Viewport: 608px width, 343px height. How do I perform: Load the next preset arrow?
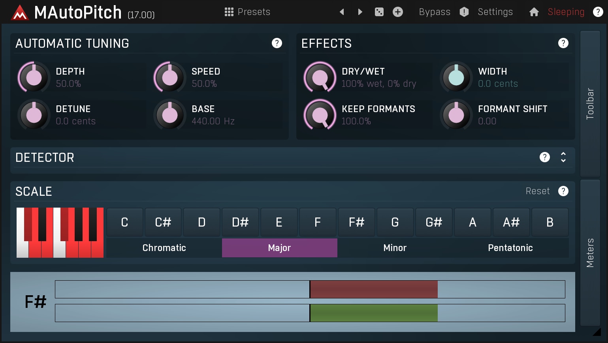tap(360, 12)
